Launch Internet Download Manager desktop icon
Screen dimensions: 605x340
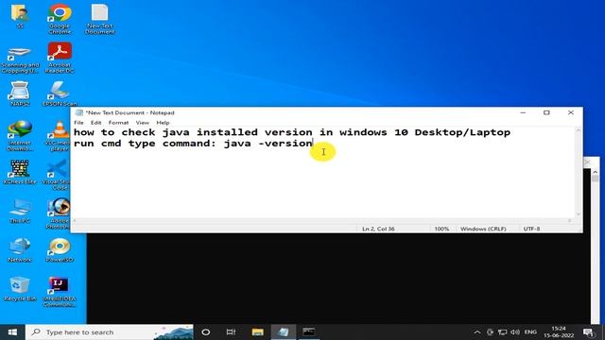(x=20, y=136)
